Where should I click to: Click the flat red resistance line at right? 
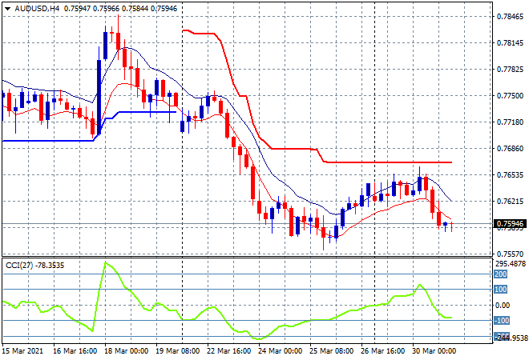401,162
